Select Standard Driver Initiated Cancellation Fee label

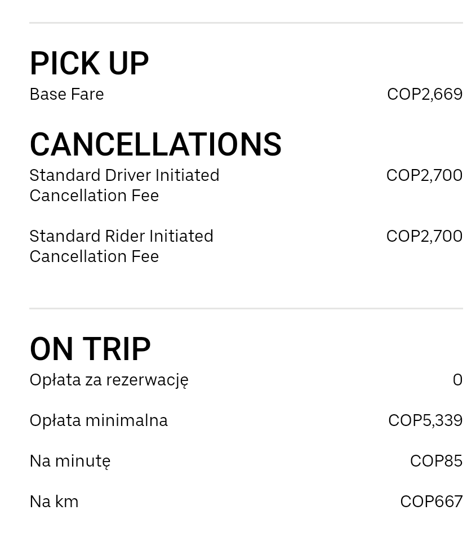(x=124, y=185)
